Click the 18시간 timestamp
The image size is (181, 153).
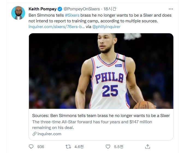coord(110,9)
